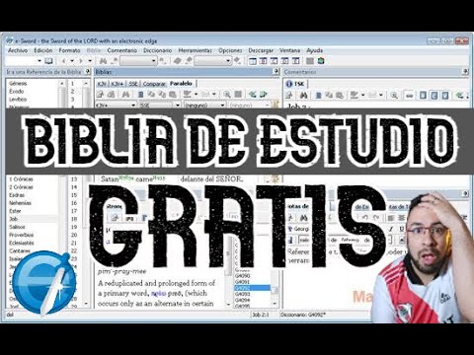The image size is (474, 355).
Task: Click the highlighter icon in Bible toolbar
Action: [x=188, y=95]
